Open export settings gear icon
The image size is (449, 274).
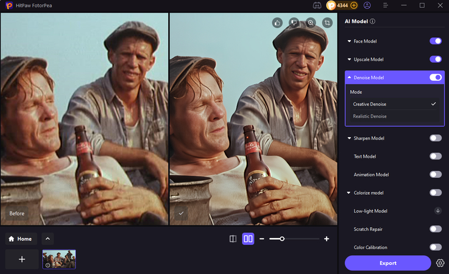tap(440, 263)
